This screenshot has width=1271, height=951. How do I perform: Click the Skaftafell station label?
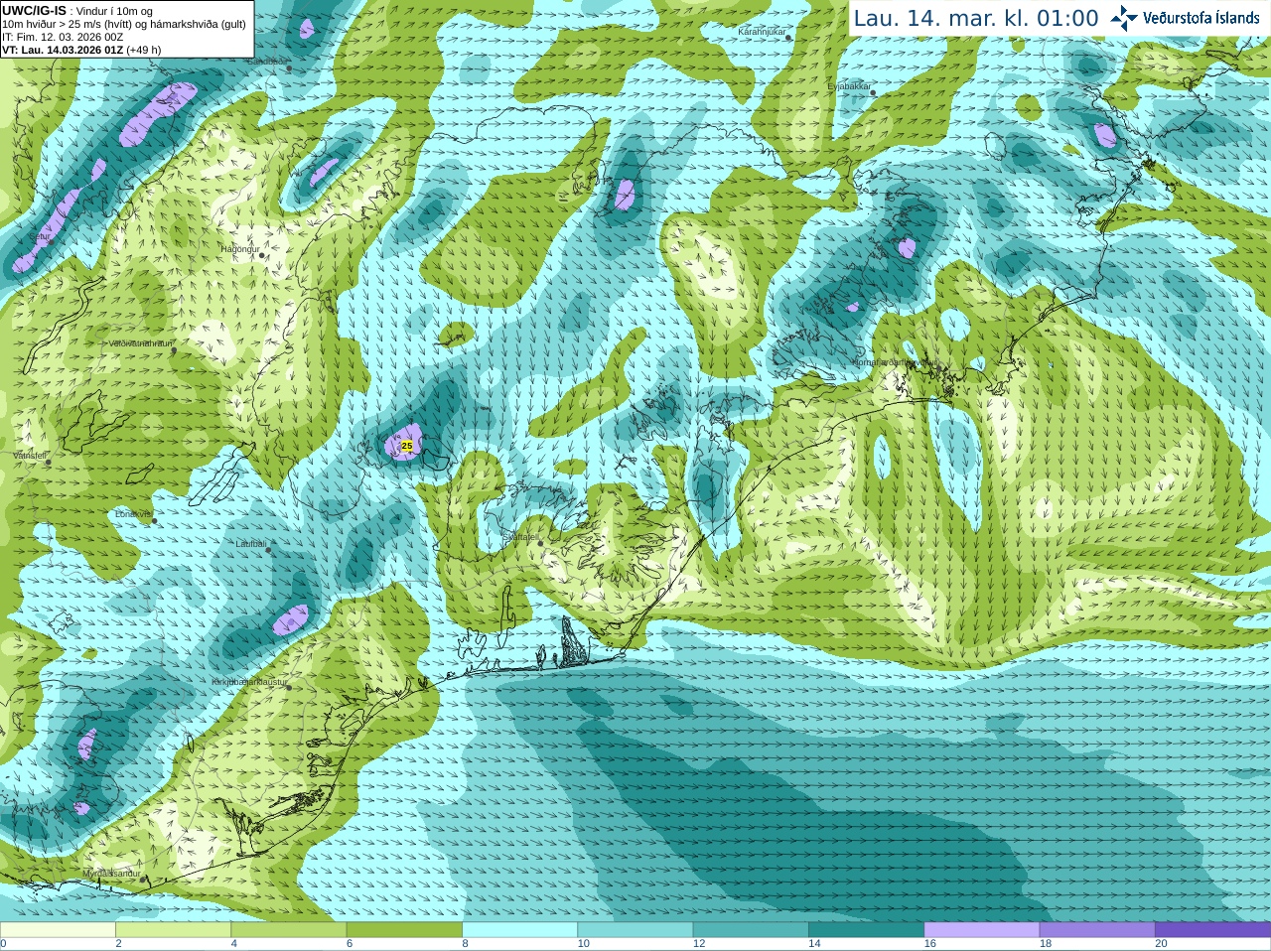tap(521, 537)
